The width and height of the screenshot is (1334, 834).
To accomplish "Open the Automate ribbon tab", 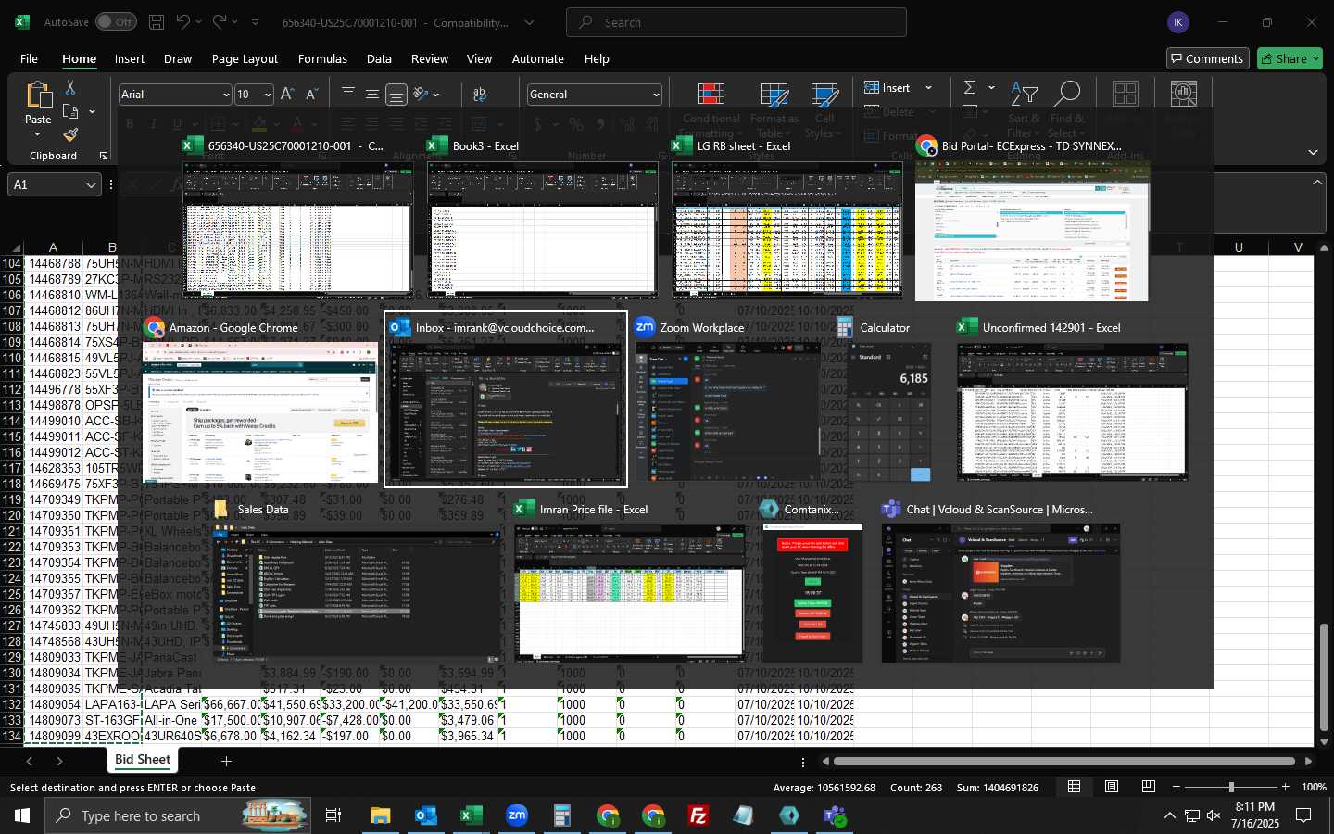I will (x=537, y=58).
